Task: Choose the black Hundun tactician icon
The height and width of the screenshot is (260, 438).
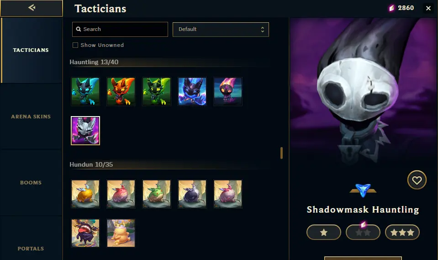Action: pos(192,194)
